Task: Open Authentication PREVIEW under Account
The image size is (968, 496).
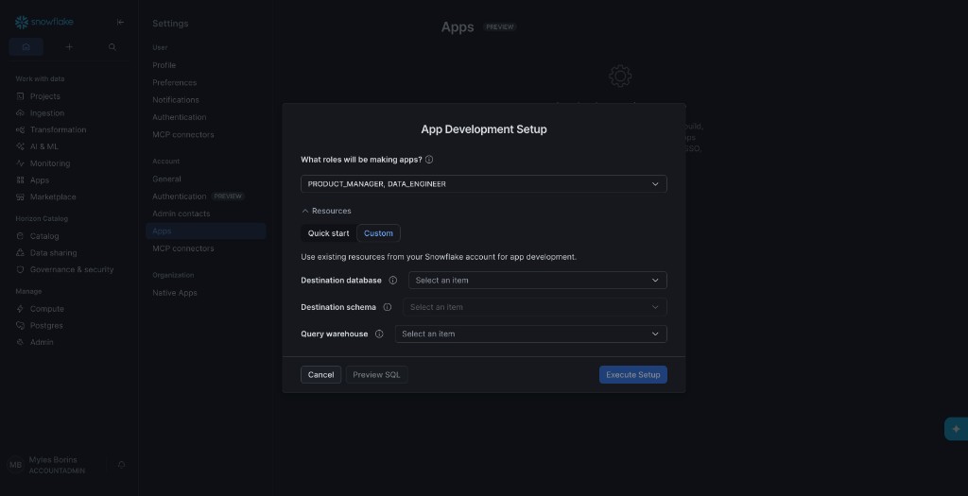Action: [x=199, y=197]
